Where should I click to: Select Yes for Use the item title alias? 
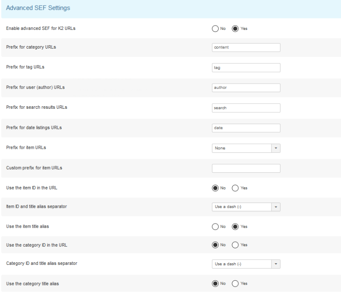pos(235,227)
